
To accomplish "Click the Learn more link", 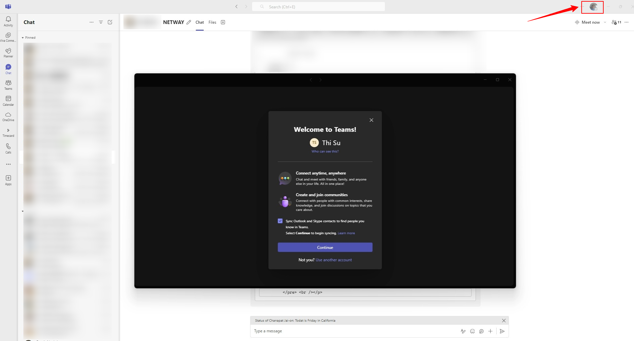I will [346, 233].
